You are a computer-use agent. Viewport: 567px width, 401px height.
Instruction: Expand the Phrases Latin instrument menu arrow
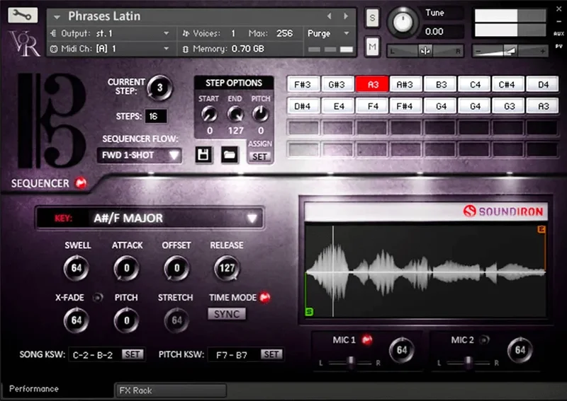pyautogui.click(x=57, y=16)
